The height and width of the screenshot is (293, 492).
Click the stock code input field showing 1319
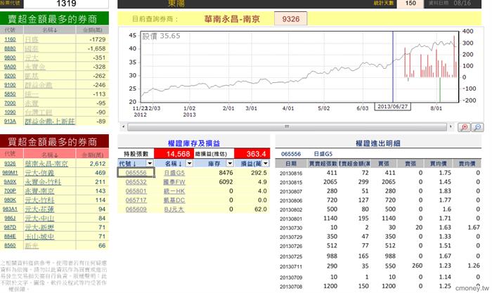[66, 4]
